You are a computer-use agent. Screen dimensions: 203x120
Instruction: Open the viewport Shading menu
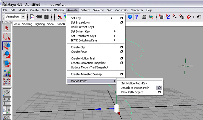tap(27, 24)
